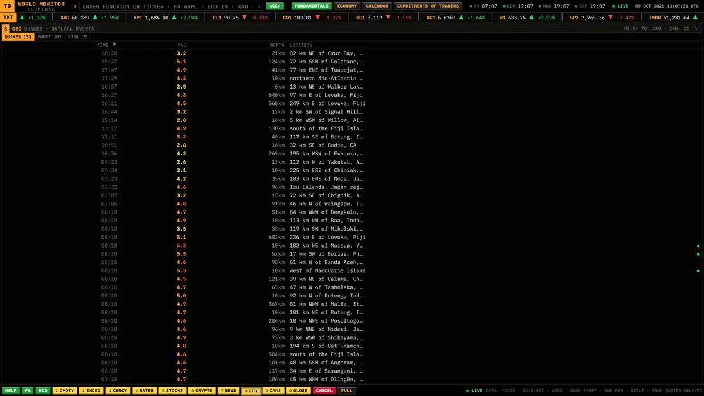Open the 9 CAMS panel

(x=273, y=391)
